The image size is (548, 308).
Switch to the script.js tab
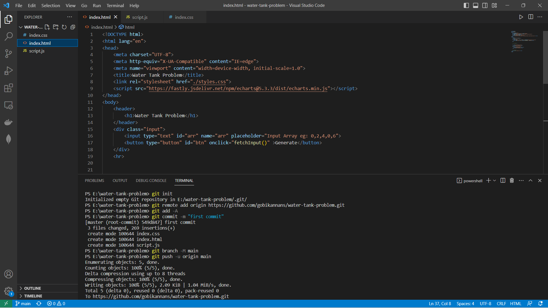pos(140,17)
